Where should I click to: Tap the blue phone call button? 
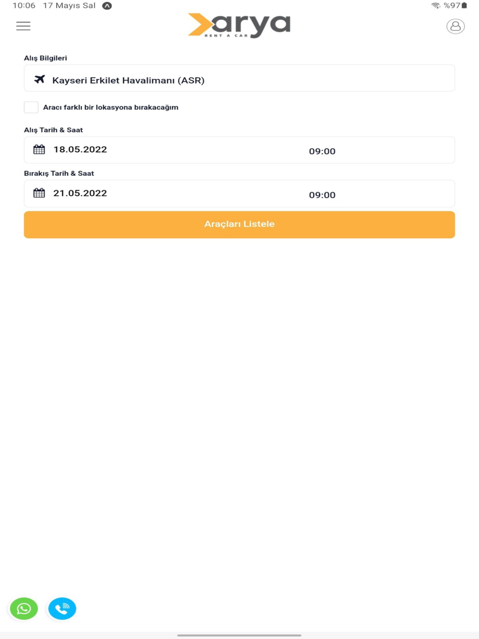62,608
